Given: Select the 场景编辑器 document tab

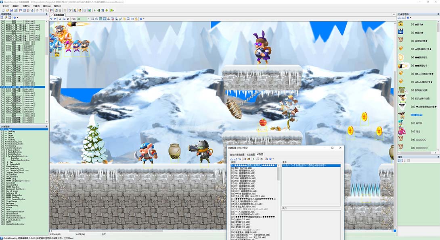Looking at the screenshot, I should point(59,15).
